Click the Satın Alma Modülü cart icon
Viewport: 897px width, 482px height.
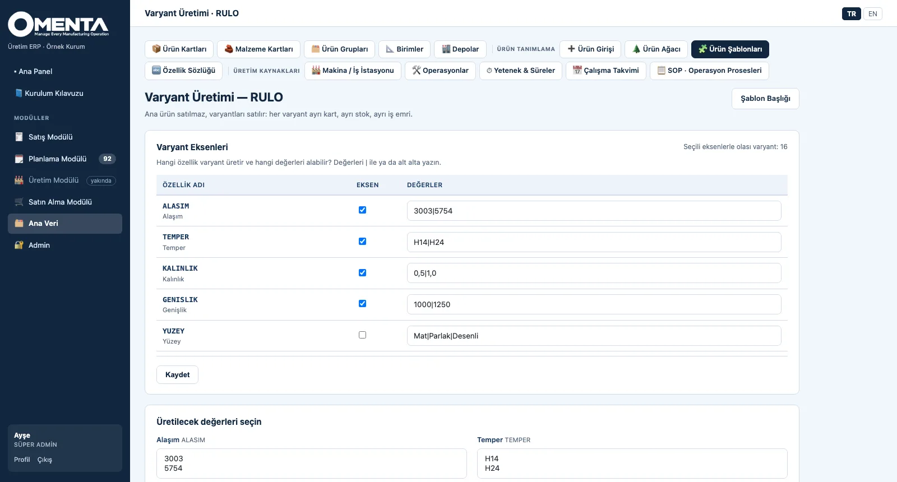pyautogui.click(x=19, y=202)
